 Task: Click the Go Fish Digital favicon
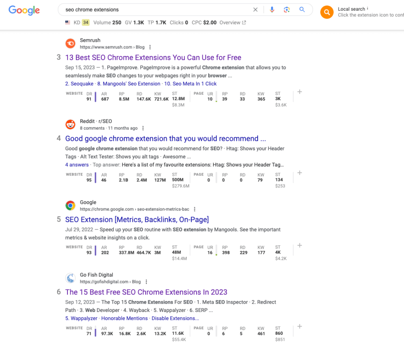click(70, 278)
